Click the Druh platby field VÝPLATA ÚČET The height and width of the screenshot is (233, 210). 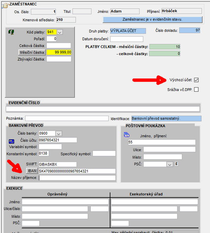[x=128, y=31]
